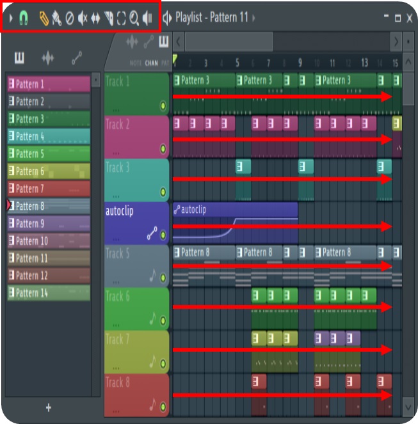
Task: Mute Track 1 with its green light
Action: 163,106
